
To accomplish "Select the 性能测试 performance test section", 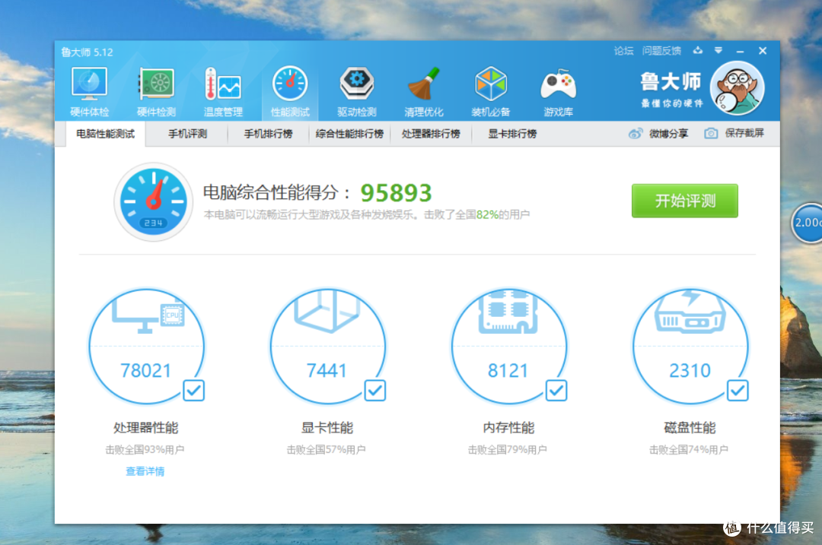I will pos(290,92).
